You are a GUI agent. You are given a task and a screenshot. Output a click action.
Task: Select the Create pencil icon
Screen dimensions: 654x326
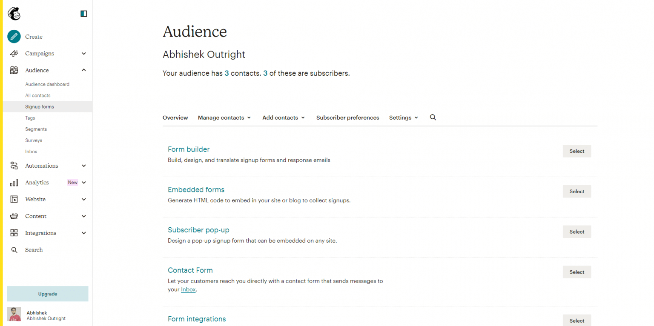14,37
